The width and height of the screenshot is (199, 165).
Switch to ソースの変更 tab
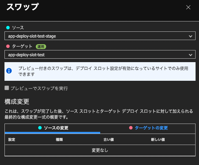(52, 128)
